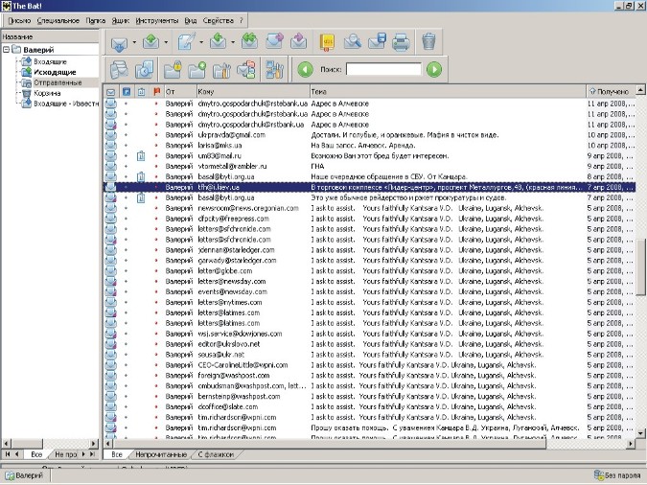Click Без пароля status indicator
This screenshot has height=485, width=647.
[x=618, y=475]
